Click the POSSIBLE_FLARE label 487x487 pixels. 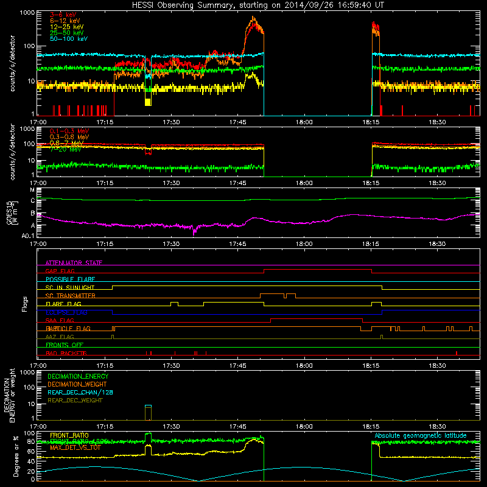(70, 279)
